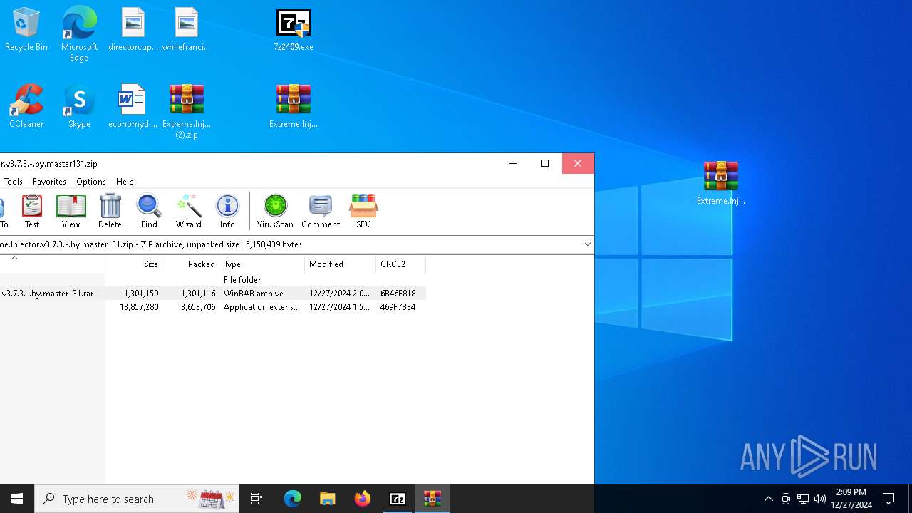Sort files by Size column
The image size is (912, 513).
tap(134, 264)
